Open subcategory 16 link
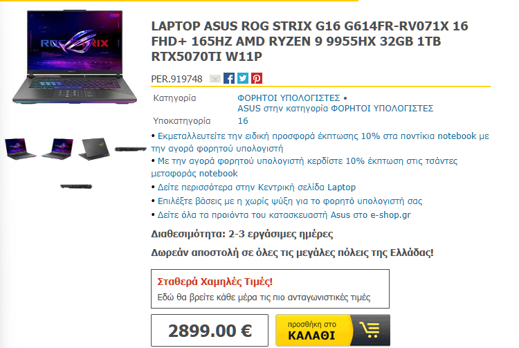Screen dimensions: 519x348 (243, 121)
